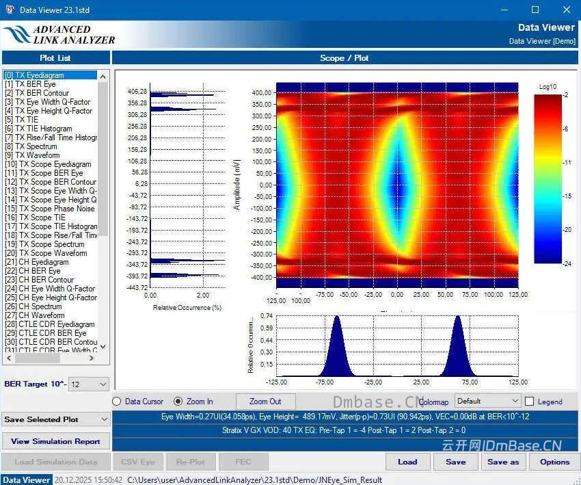The width and height of the screenshot is (581, 485).
Task: Enable the Legend checkbox
Action: (x=530, y=402)
